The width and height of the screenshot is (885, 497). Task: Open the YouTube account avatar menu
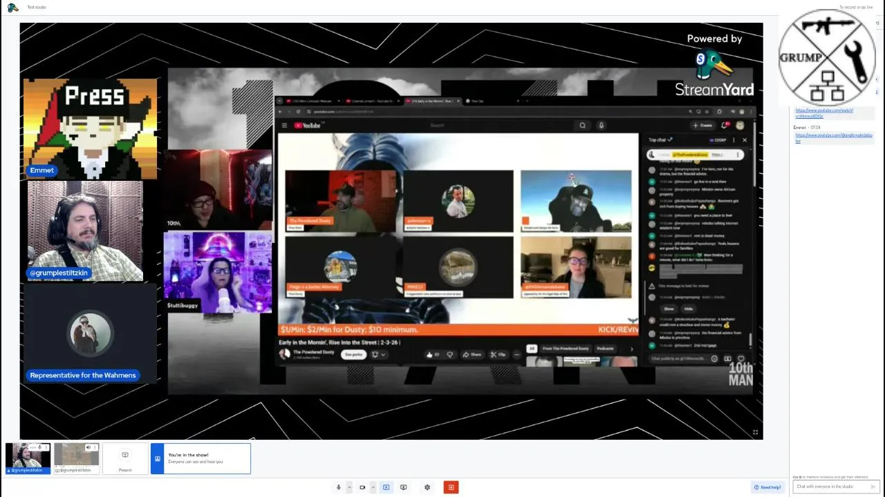point(740,126)
